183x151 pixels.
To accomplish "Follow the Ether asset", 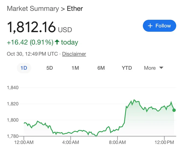I will (x=159, y=26).
